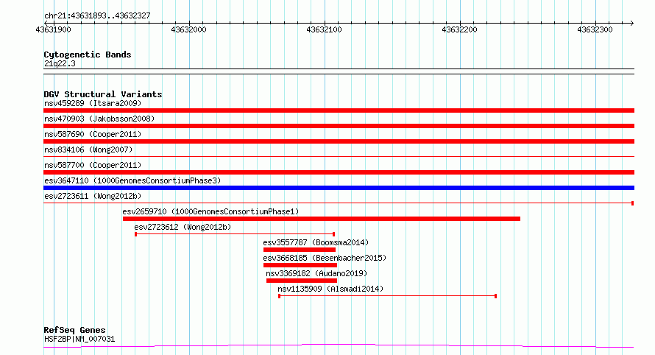The height and width of the screenshot is (355, 655).
Task: Click the nsv1135909 (Alsmadi2014) label
Action: [x=330, y=289]
